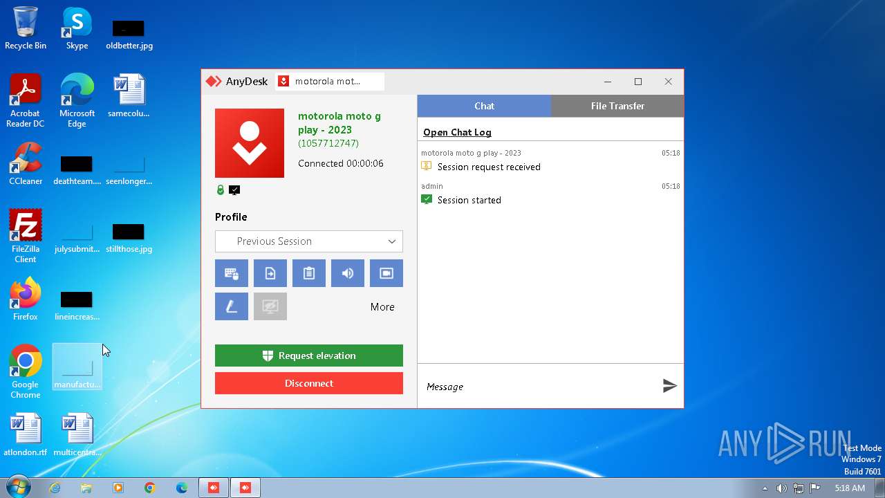This screenshot has height=498, width=885.
Task: Click 'Session started' chat entry
Action: pos(469,200)
